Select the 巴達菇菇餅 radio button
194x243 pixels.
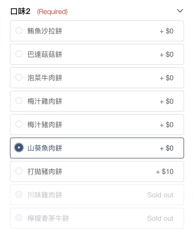[x=19, y=54]
